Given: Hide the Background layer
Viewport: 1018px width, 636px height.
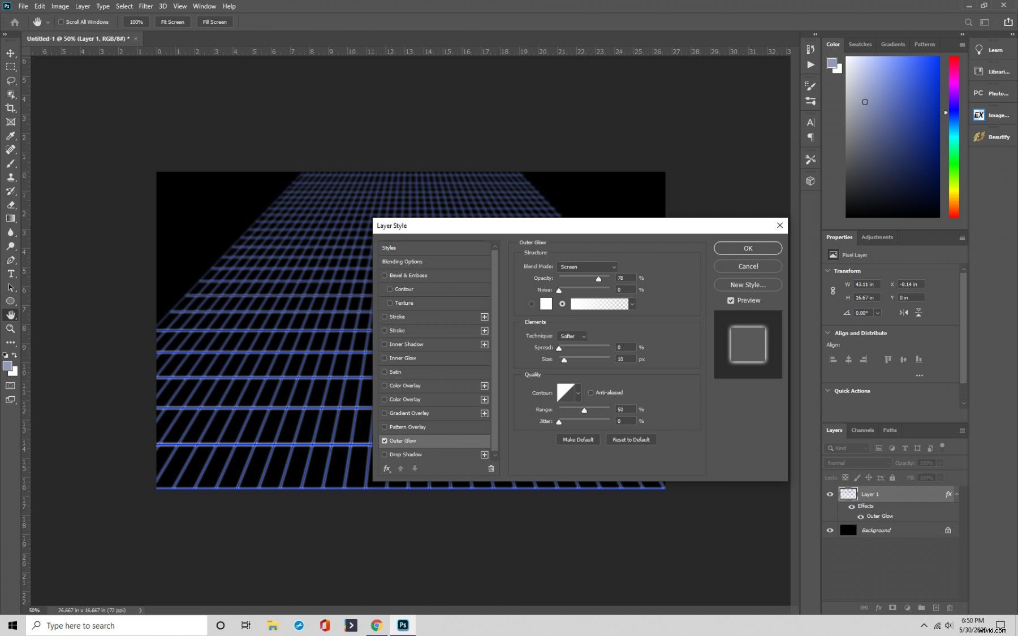Looking at the screenshot, I should 830,530.
